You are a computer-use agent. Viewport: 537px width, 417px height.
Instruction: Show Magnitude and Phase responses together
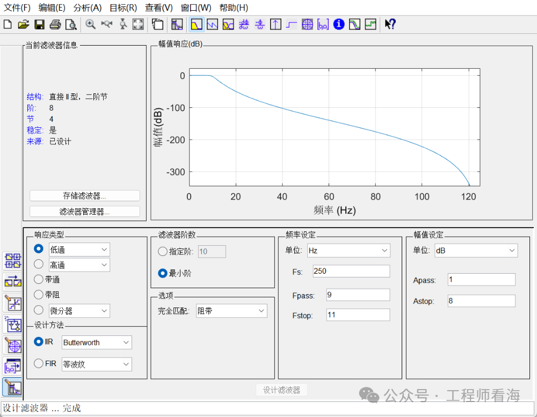[228, 24]
